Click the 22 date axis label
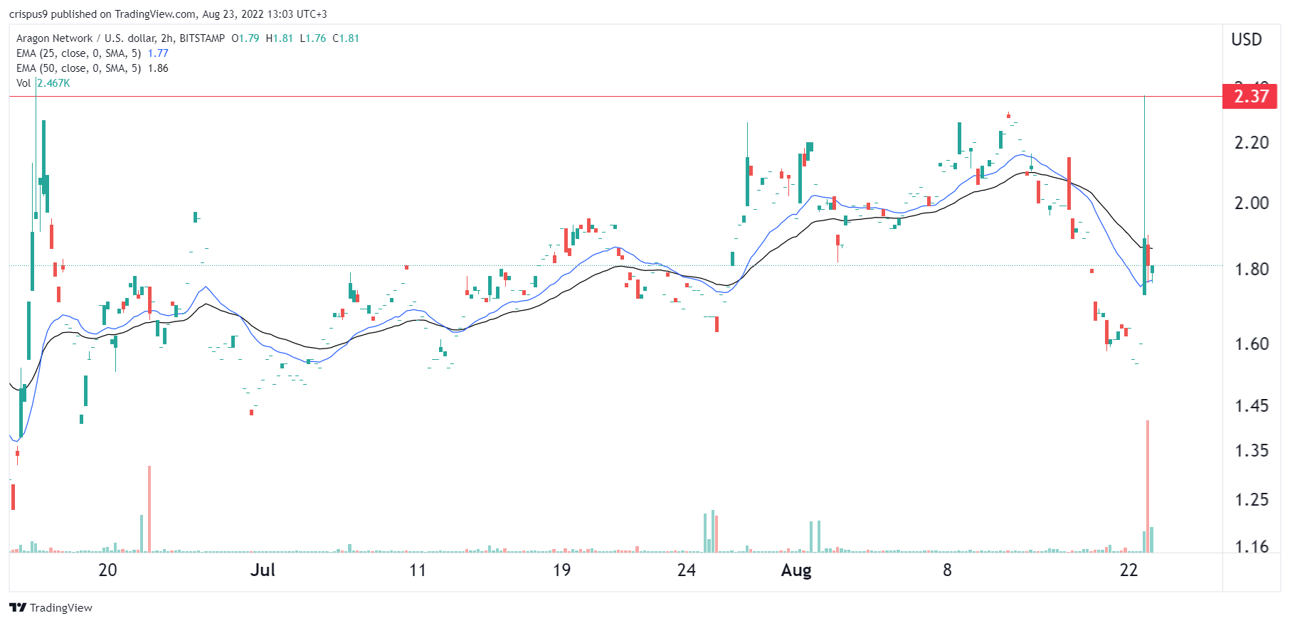 pos(1128,570)
